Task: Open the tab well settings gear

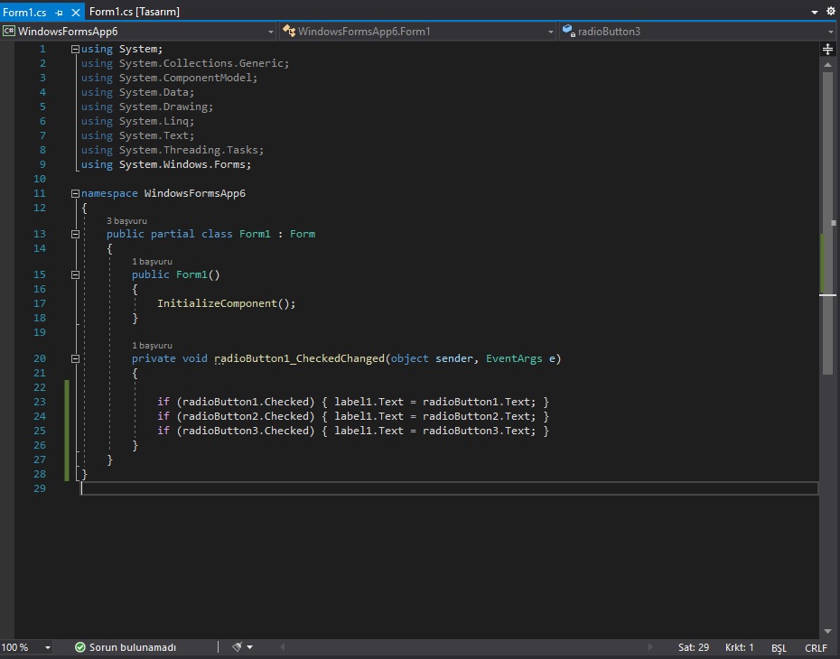Action: (830, 11)
